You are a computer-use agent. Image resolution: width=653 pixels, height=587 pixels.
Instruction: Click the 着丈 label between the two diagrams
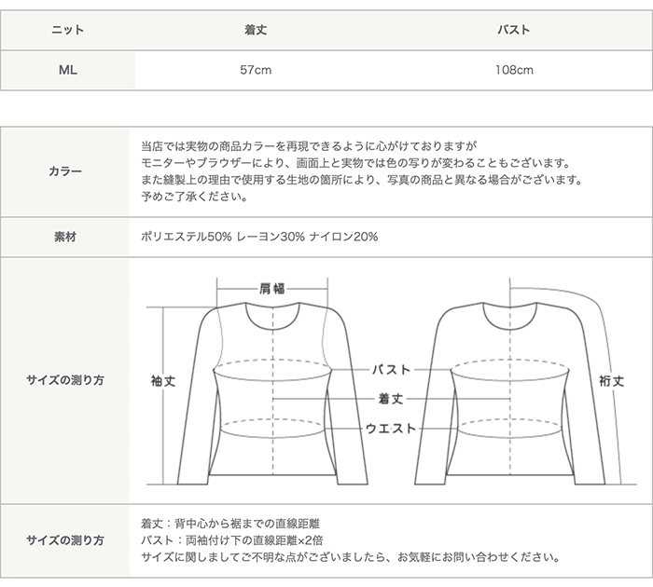(391, 399)
